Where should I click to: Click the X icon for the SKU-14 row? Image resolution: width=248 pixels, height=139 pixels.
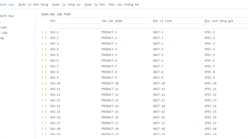point(46,106)
